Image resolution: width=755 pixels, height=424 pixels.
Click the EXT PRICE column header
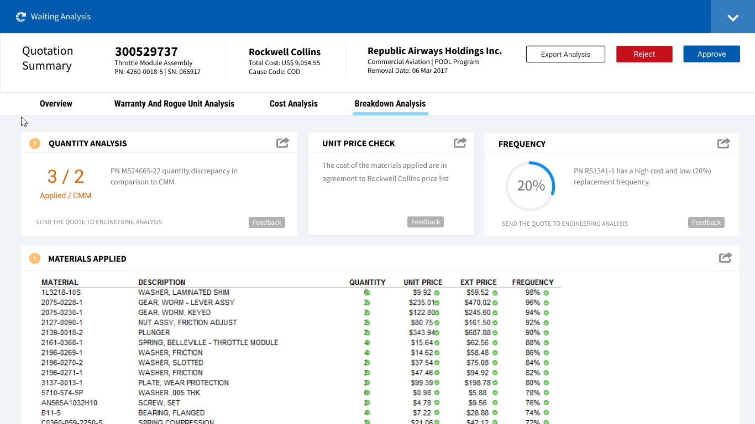pos(479,282)
